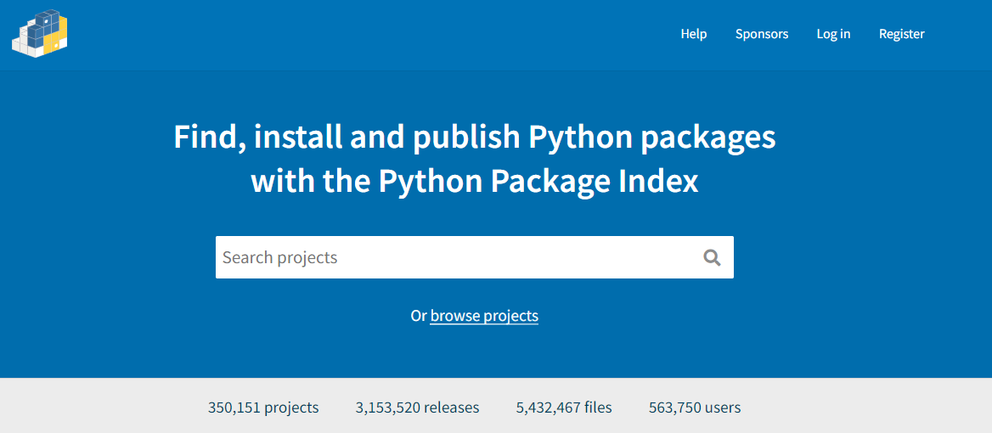The image size is (992, 433).
Task: Click the PyPI cube logo
Action: click(40, 33)
